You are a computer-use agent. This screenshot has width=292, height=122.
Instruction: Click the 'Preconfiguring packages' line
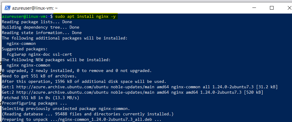tap(34, 103)
